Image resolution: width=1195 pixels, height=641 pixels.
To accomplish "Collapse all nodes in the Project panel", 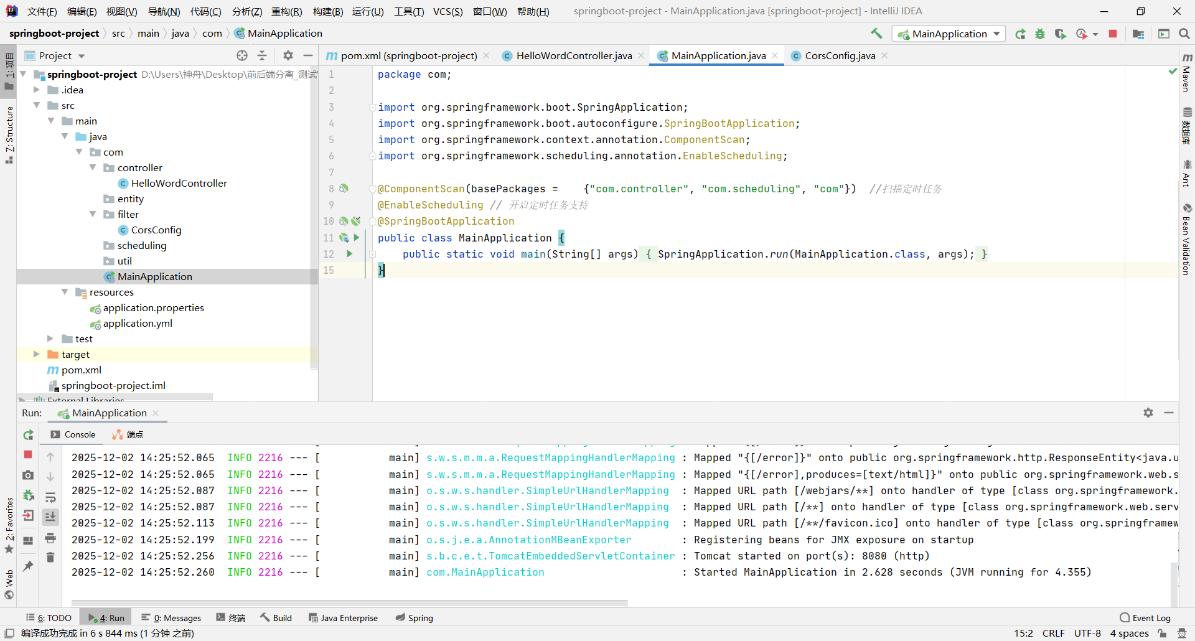I will coord(262,55).
